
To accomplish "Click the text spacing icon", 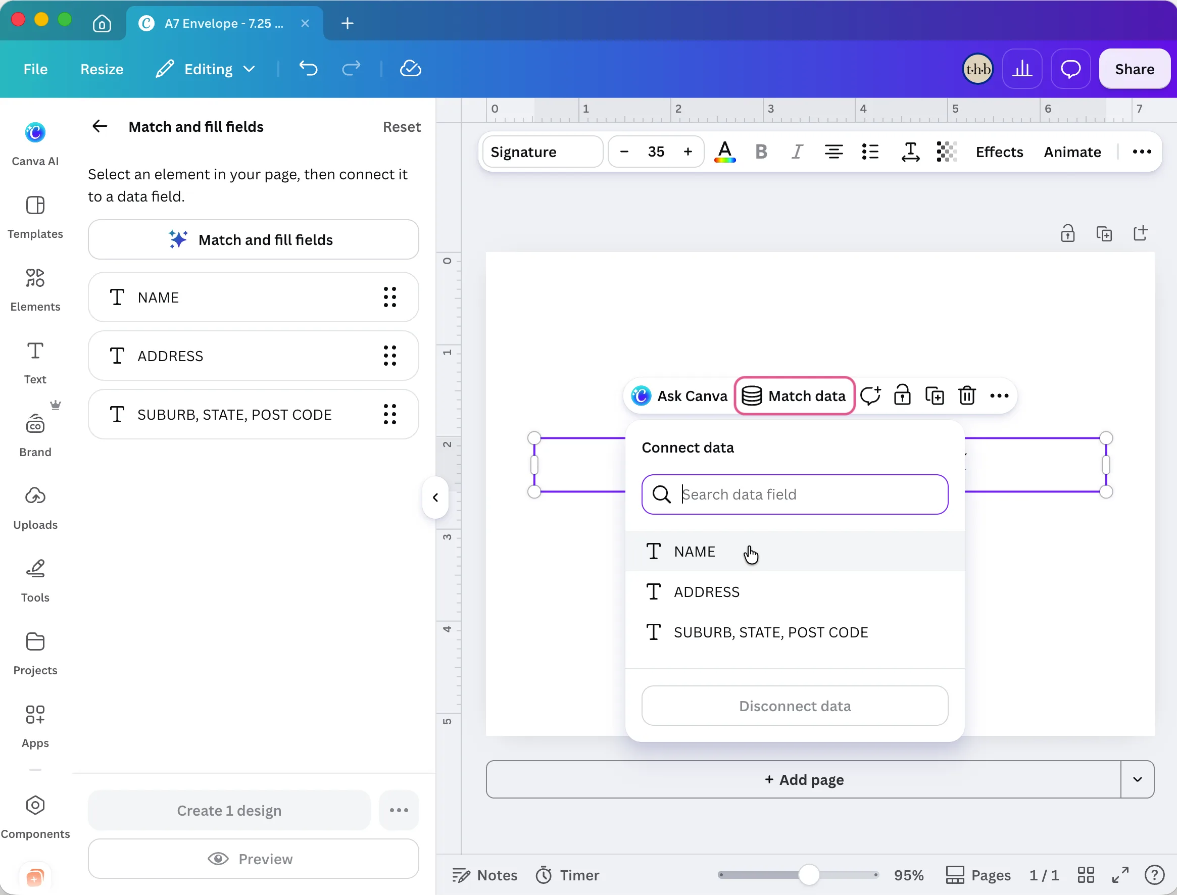I will (910, 152).
